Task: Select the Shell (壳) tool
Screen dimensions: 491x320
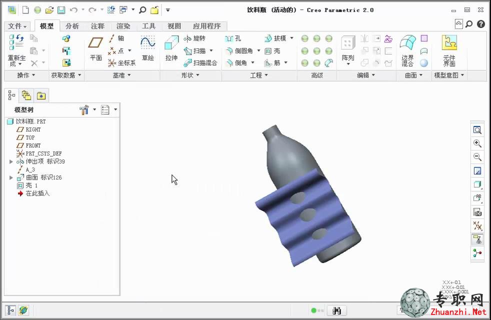Action: coord(272,50)
